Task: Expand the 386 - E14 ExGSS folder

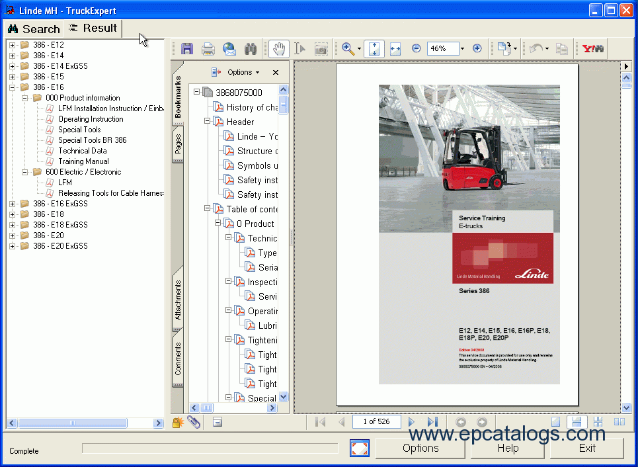Action: [x=12, y=66]
